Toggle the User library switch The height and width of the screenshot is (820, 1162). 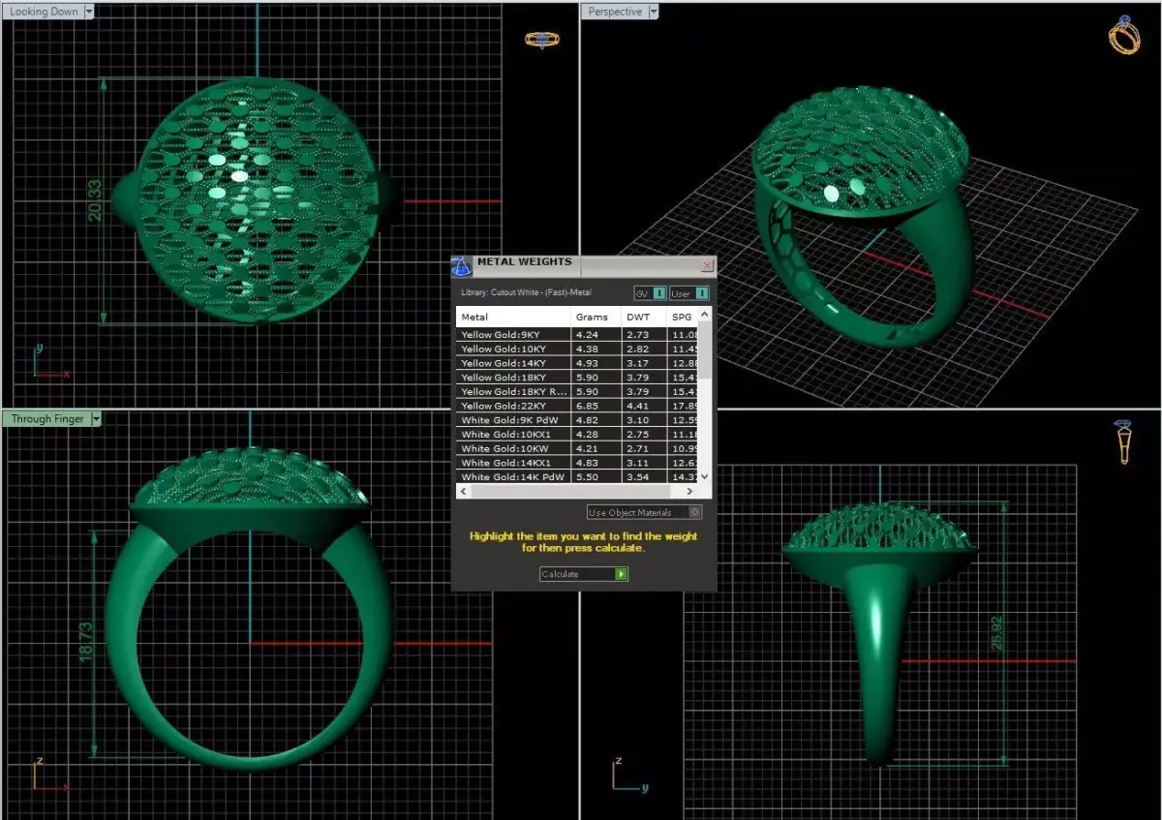pyautogui.click(x=689, y=293)
